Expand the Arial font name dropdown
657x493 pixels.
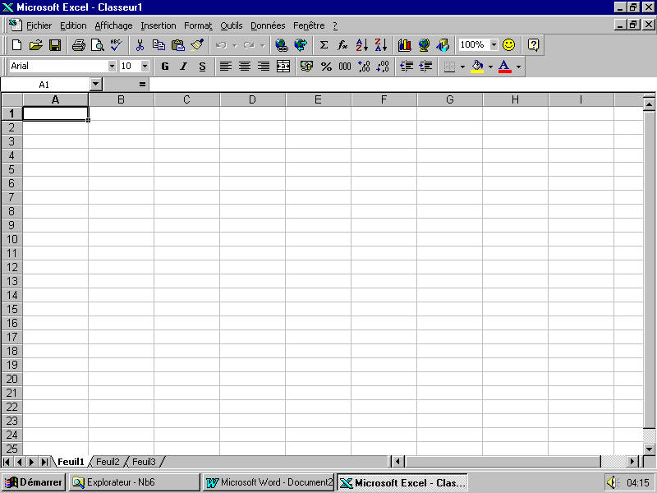pyautogui.click(x=112, y=66)
